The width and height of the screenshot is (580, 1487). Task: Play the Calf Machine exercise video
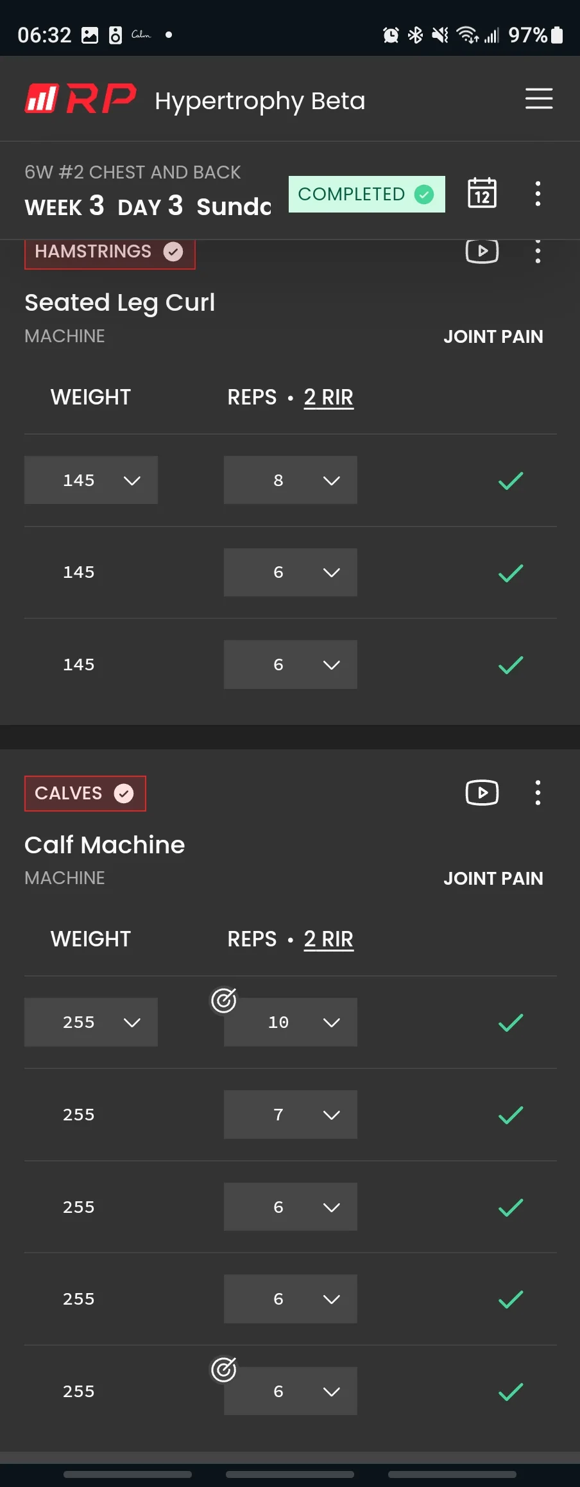tap(482, 792)
